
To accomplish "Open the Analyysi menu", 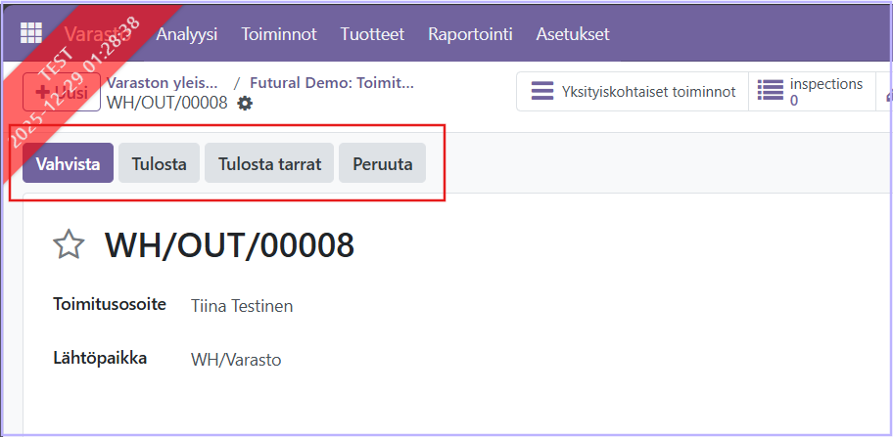I will click(187, 33).
